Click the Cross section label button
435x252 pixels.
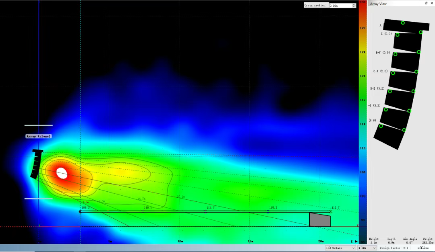tap(315, 5)
